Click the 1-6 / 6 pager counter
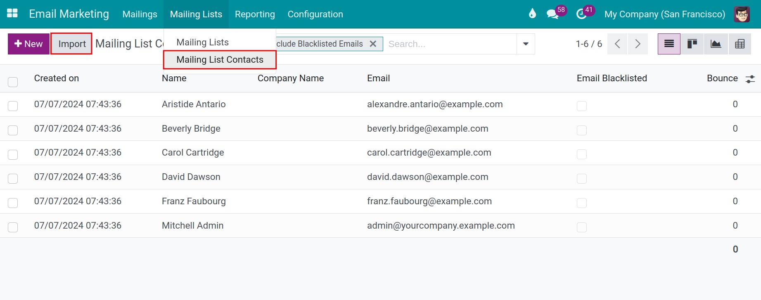The image size is (761, 300). point(589,44)
